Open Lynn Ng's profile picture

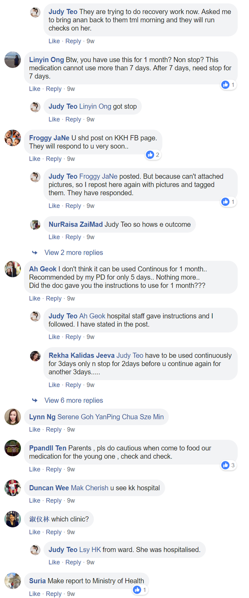click(x=13, y=417)
